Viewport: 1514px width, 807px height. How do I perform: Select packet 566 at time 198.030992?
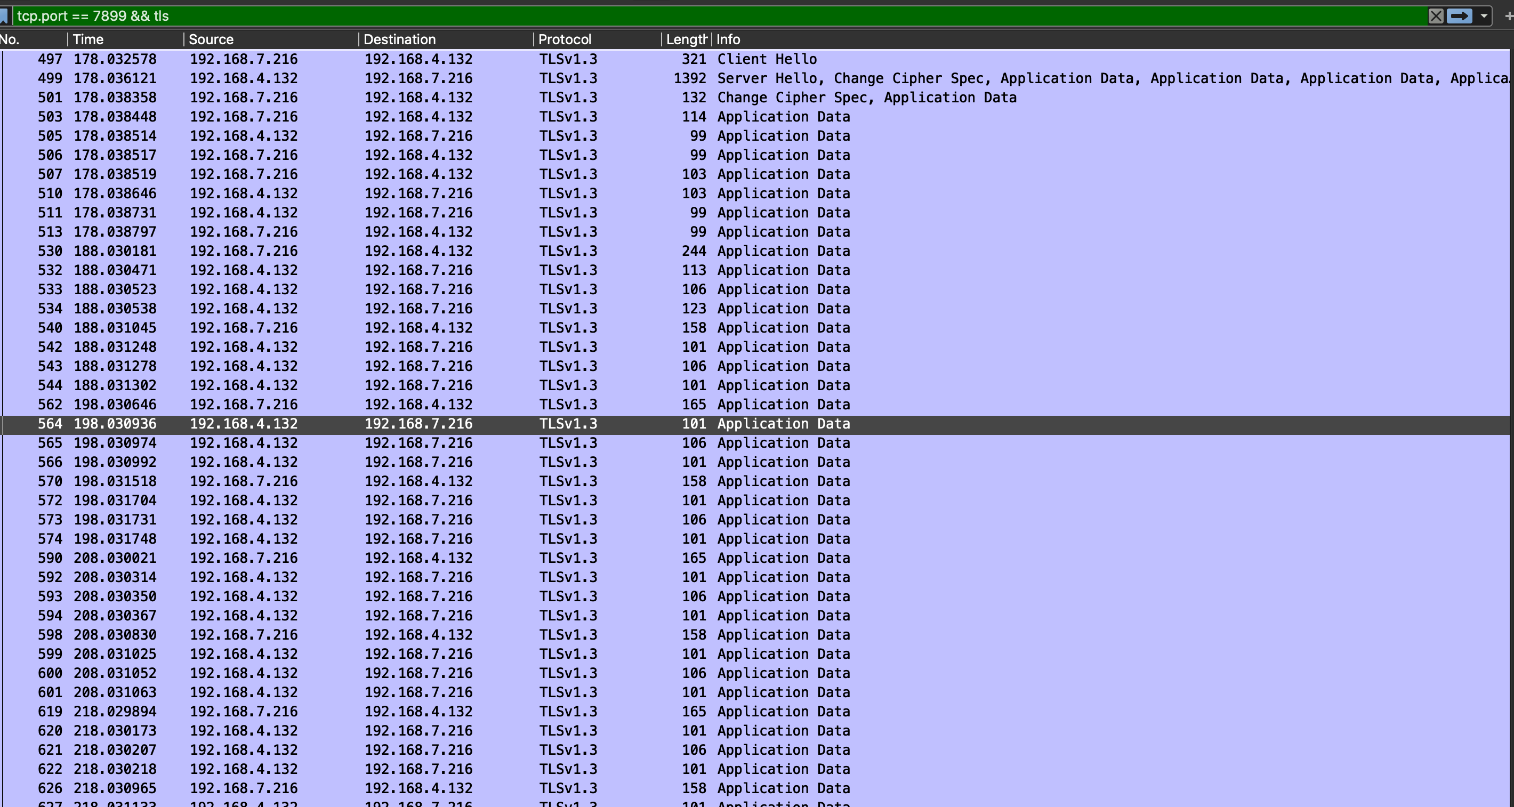pos(756,462)
